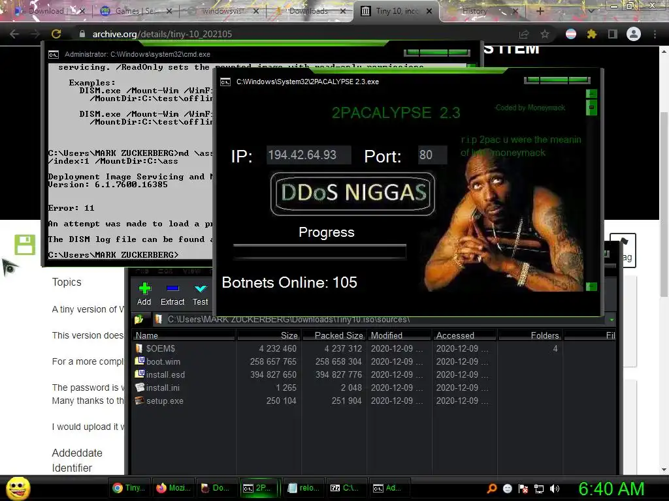Reload the archive.org page
Screen dimensions: 669x501
point(56,34)
